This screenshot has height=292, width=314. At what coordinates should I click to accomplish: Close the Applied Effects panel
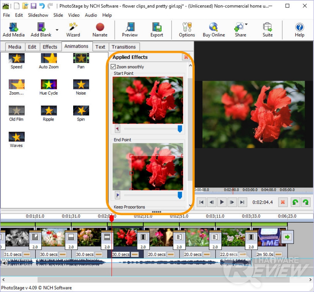186,57
